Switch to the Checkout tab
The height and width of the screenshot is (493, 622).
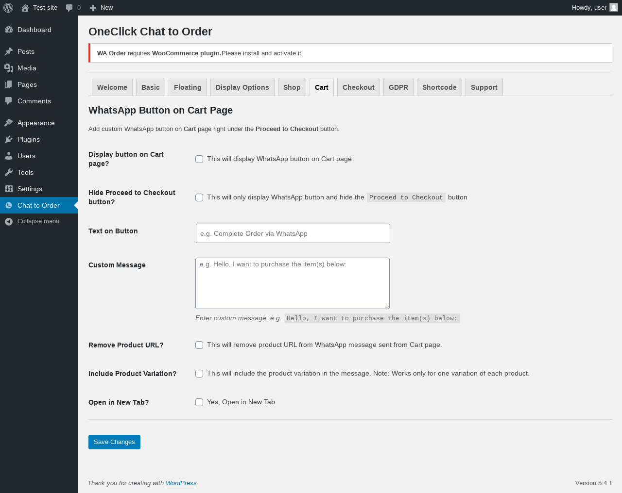pyautogui.click(x=359, y=87)
